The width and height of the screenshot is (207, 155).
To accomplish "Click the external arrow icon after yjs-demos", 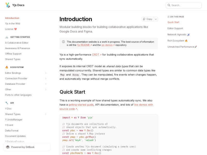I will [114, 45].
